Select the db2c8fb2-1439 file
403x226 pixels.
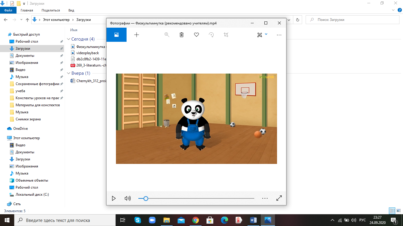pyautogui.click(x=89, y=59)
